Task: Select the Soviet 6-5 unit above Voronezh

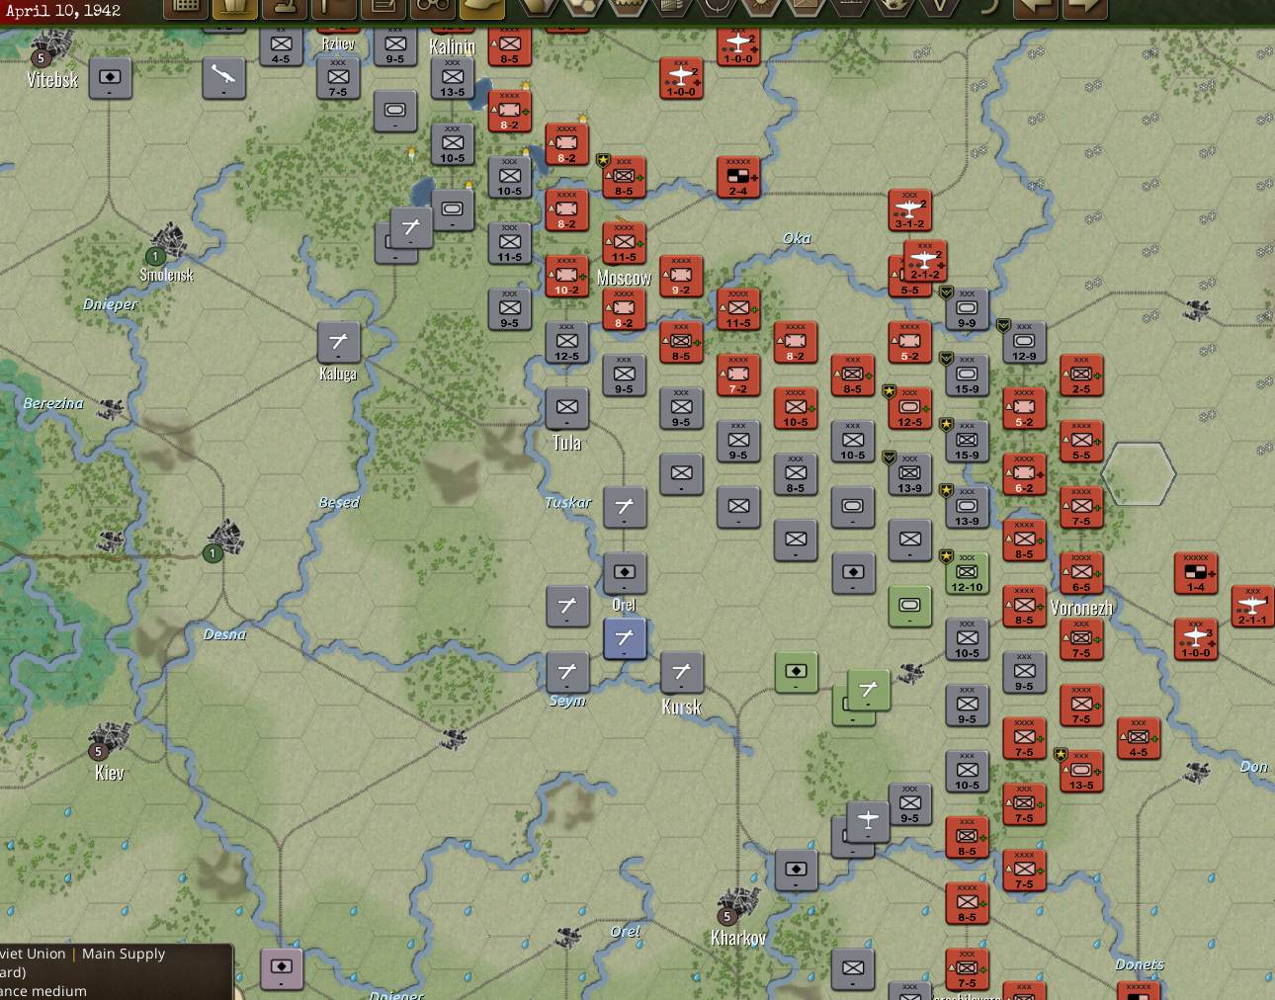Action: click(1081, 573)
